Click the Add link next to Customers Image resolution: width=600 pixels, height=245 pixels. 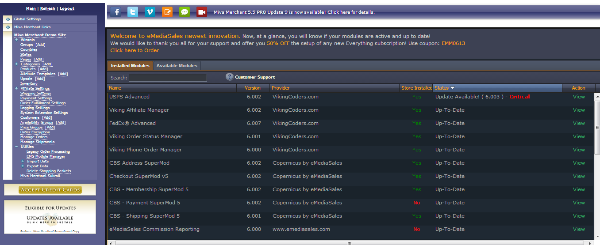(47, 117)
